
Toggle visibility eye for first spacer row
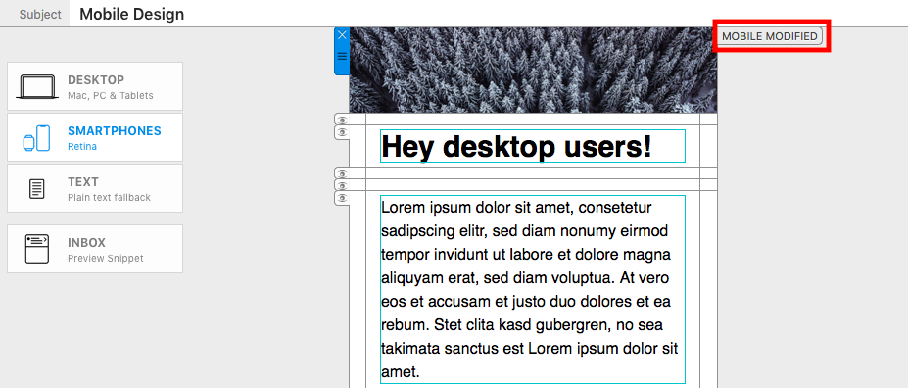click(342, 120)
